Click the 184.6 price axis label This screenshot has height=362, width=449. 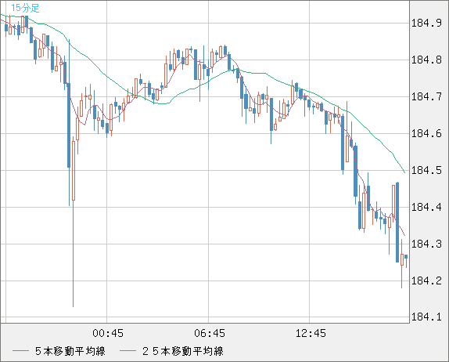426,134
